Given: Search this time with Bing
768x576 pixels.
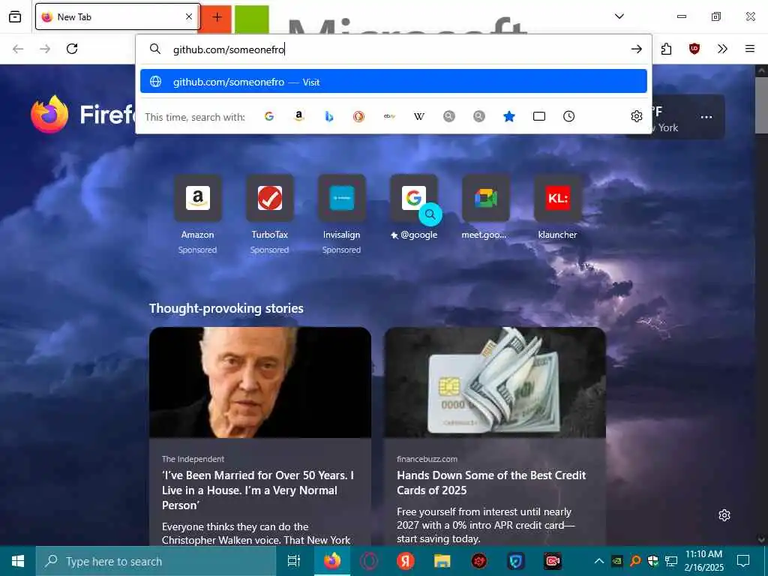Looking at the screenshot, I should click(328, 116).
